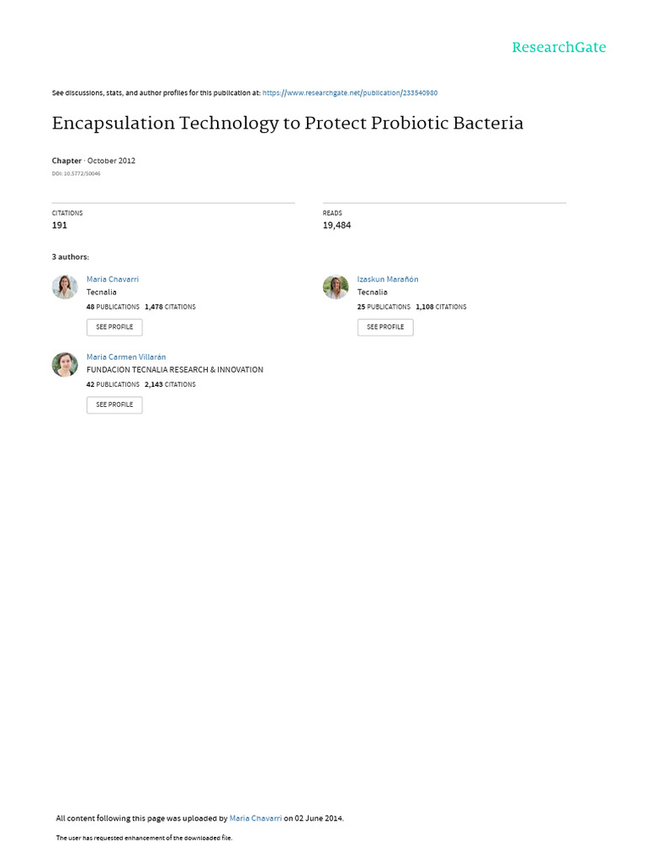Click the 191 citations count
The height and width of the screenshot is (861, 646).
tap(60, 225)
